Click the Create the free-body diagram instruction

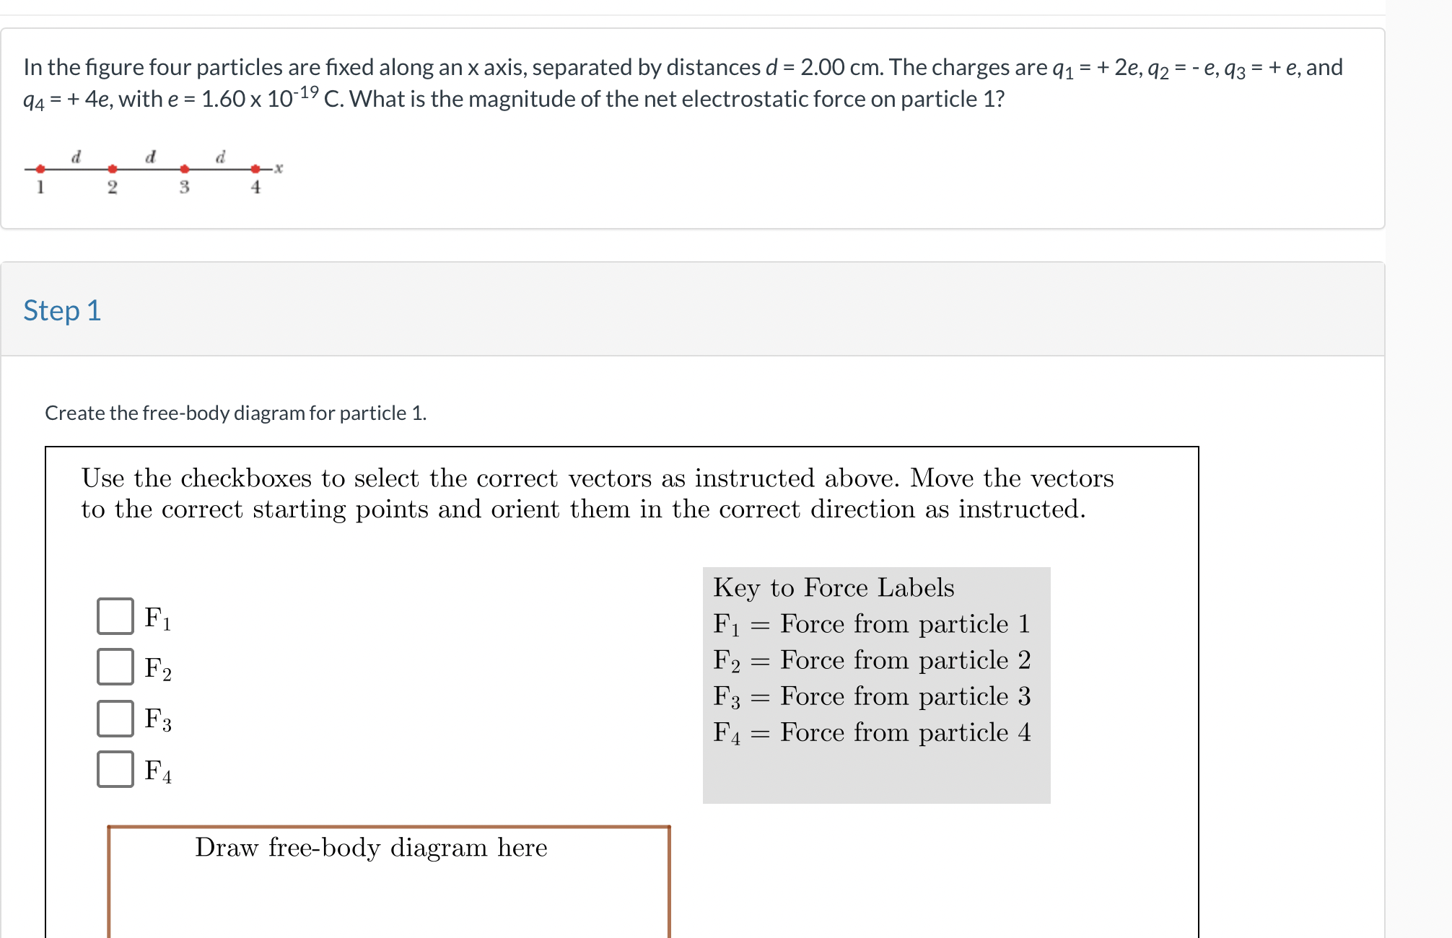point(236,413)
